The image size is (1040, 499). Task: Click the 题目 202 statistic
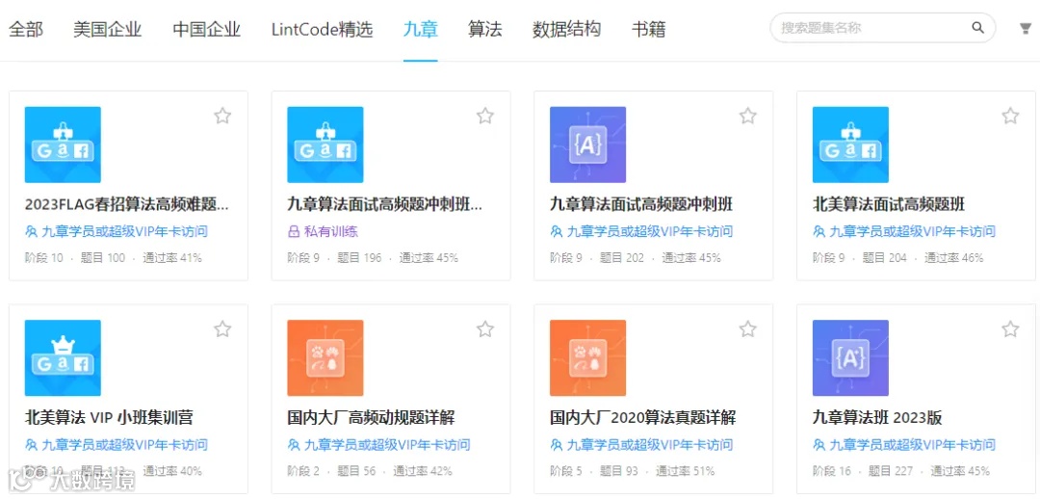click(x=622, y=257)
